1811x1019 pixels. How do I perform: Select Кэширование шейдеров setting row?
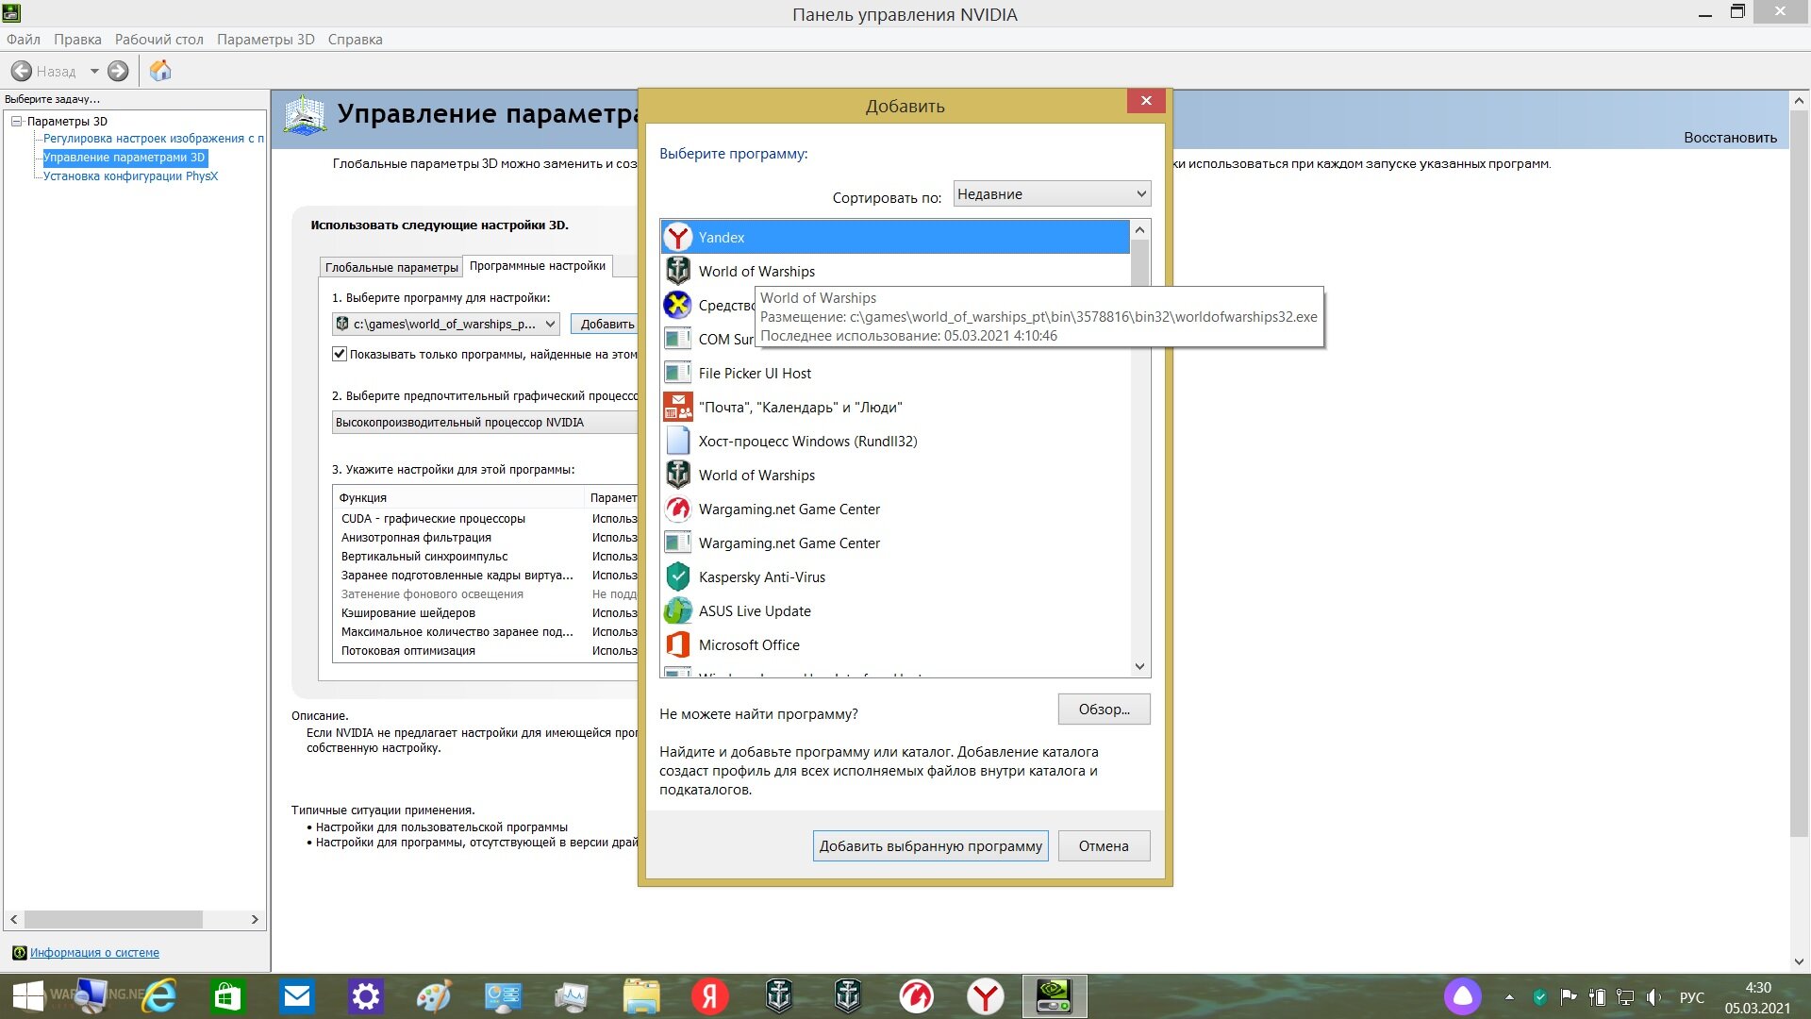point(487,612)
